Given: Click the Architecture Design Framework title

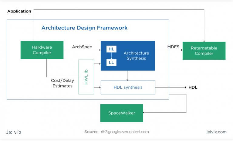Looking at the screenshot, I should click(x=84, y=28).
